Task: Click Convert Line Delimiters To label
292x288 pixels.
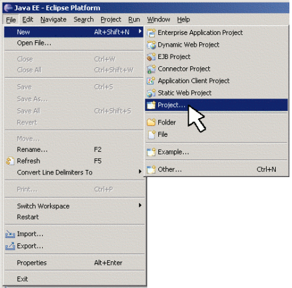Action: click(55, 173)
